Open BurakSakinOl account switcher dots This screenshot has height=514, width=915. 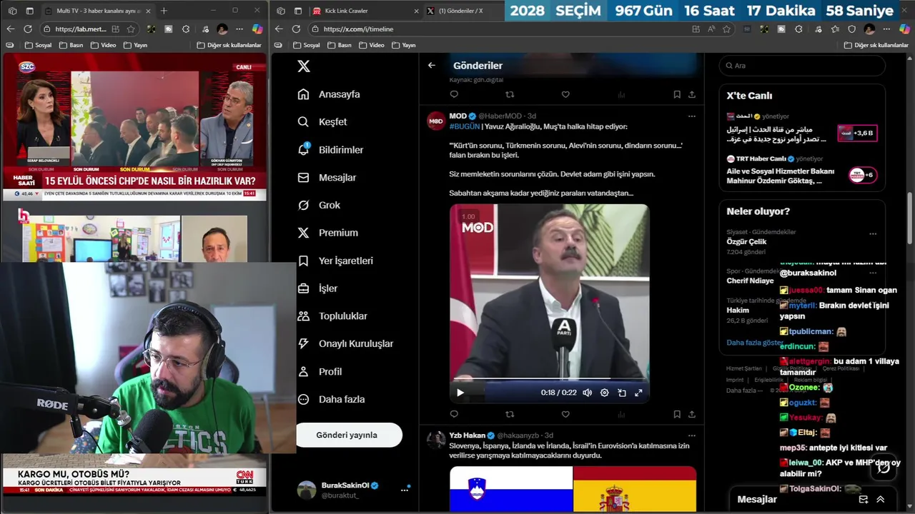pos(405,490)
